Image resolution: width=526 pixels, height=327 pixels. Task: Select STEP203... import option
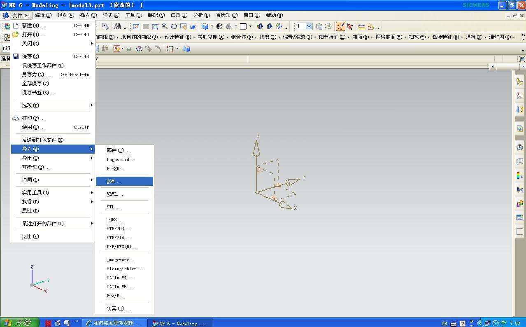click(x=124, y=229)
